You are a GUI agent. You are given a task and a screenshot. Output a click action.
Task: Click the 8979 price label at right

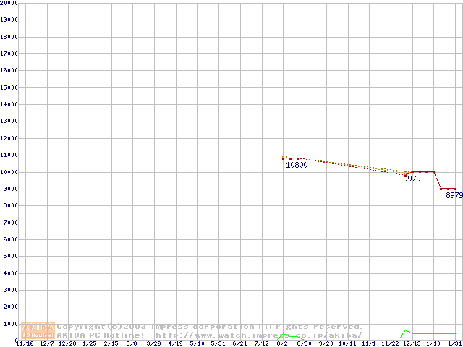point(454,195)
